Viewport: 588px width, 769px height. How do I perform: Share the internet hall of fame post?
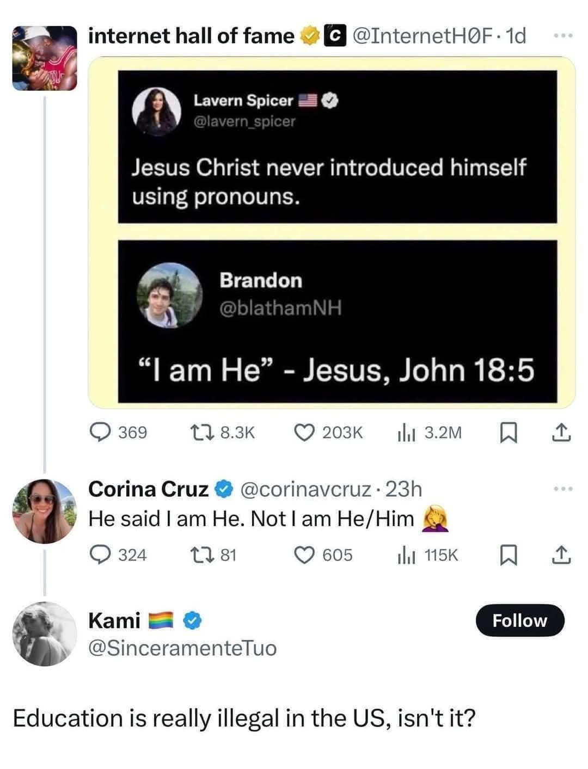point(561,433)
